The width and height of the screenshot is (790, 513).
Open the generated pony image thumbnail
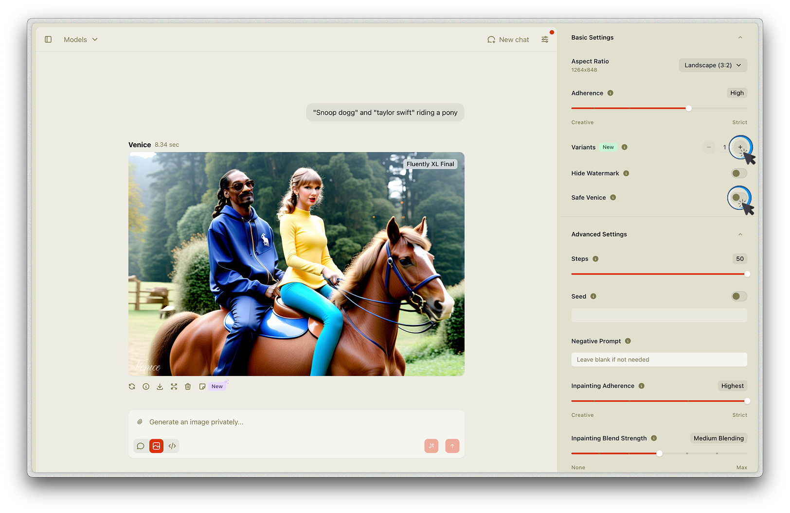pyautogui.click(x=296, y=264)
